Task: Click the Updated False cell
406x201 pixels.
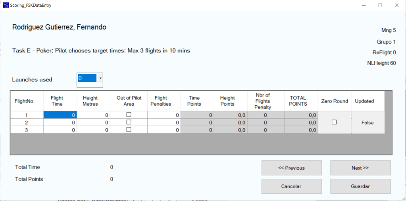Action: (x=368, y=123)
